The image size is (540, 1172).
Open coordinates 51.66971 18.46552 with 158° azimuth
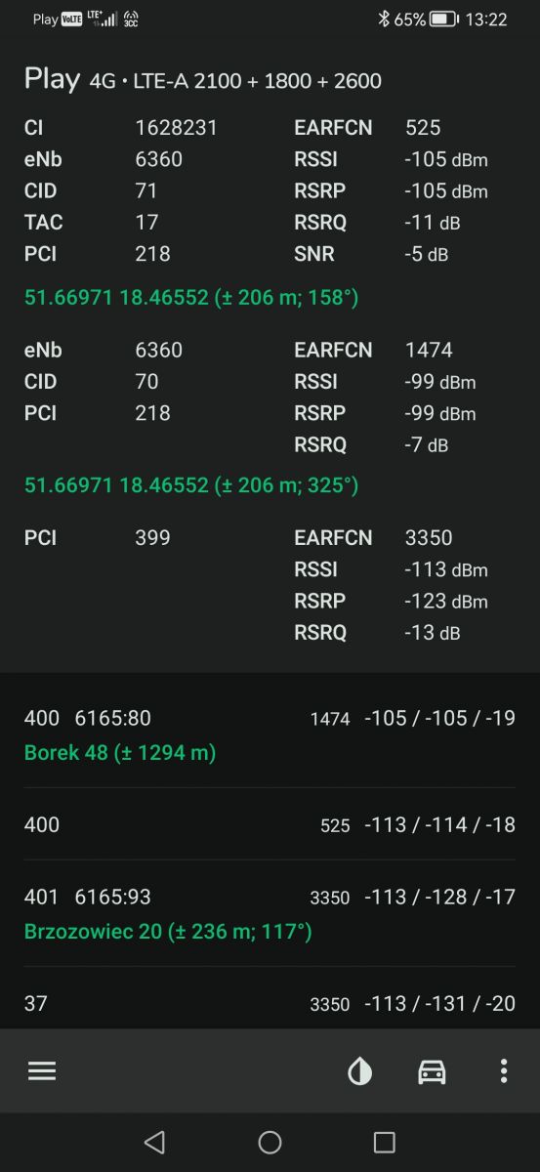coord(191,297)
